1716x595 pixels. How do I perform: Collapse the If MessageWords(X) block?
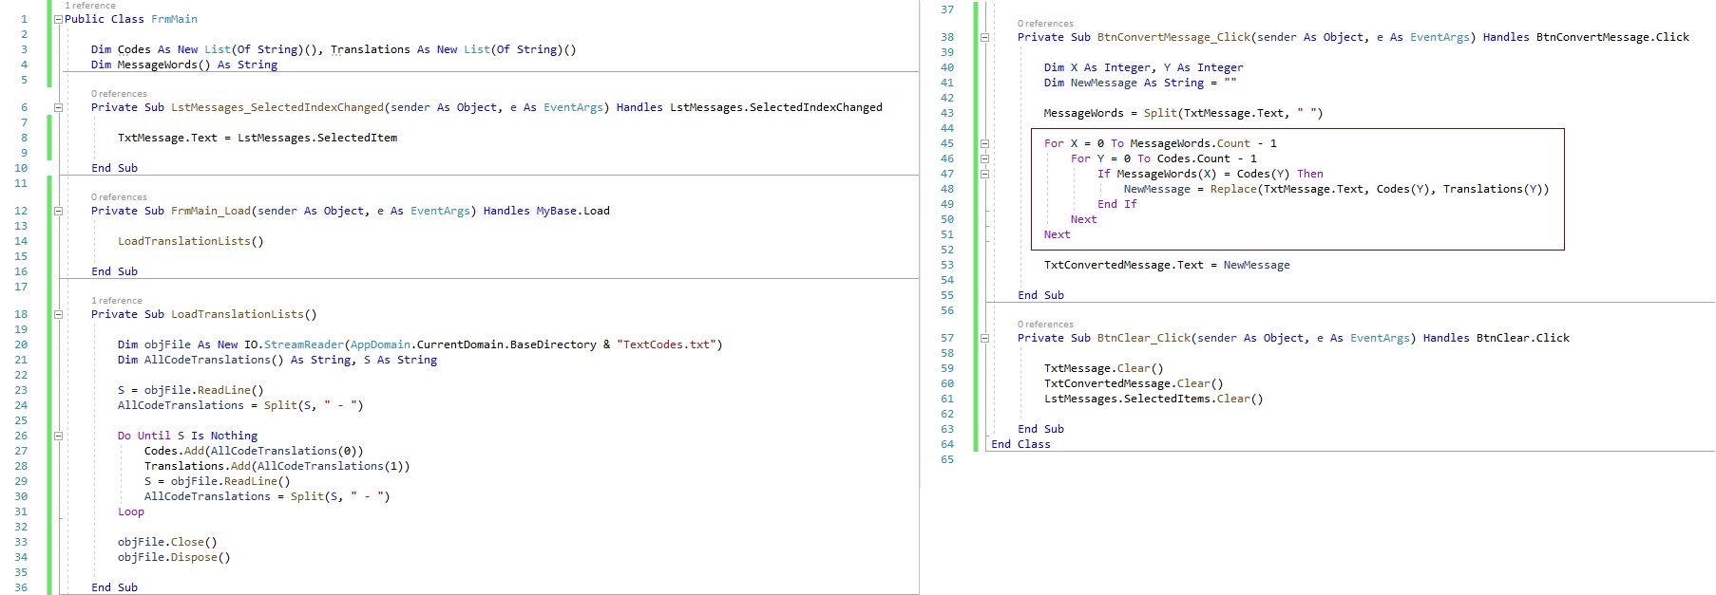coord(984,174)
